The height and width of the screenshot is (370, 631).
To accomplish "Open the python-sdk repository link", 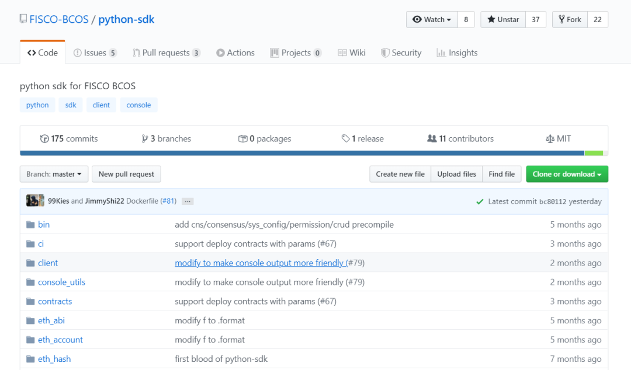I will click(126, 19).
